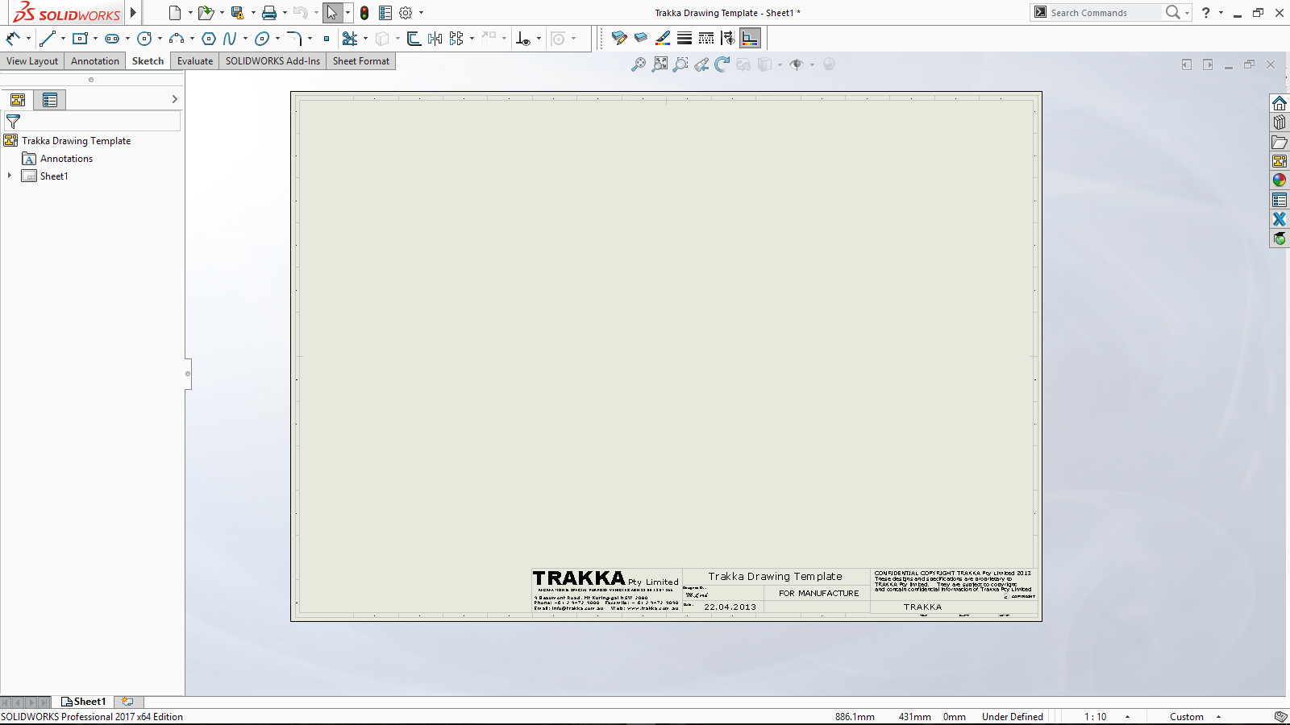This screenshot has width=1290, height=725.
Task: Open File Explorer task pane tab
Action: point(1280,142)
